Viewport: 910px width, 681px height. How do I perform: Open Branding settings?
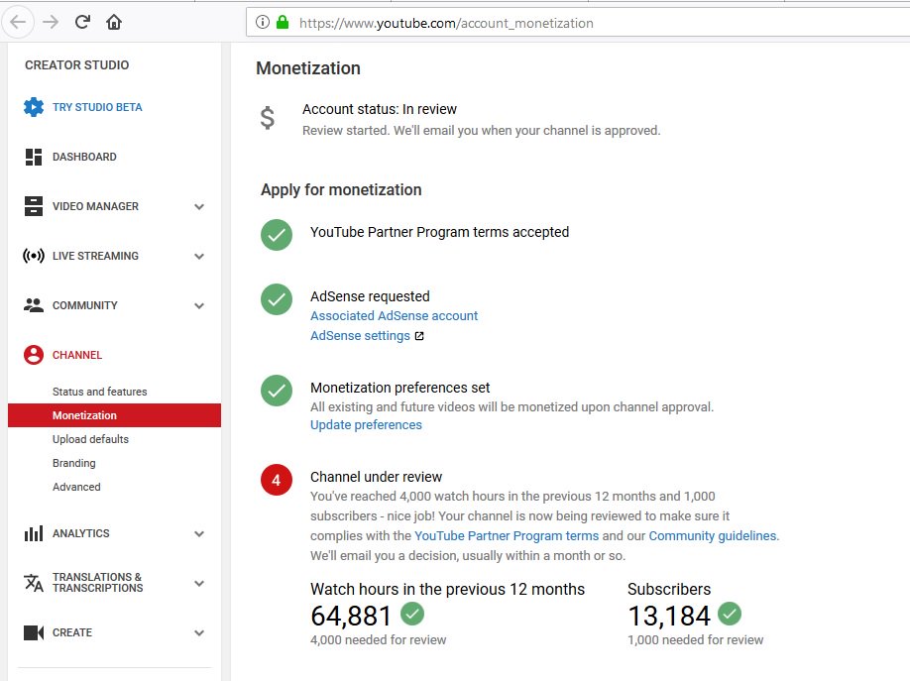[x=73, y=463]
